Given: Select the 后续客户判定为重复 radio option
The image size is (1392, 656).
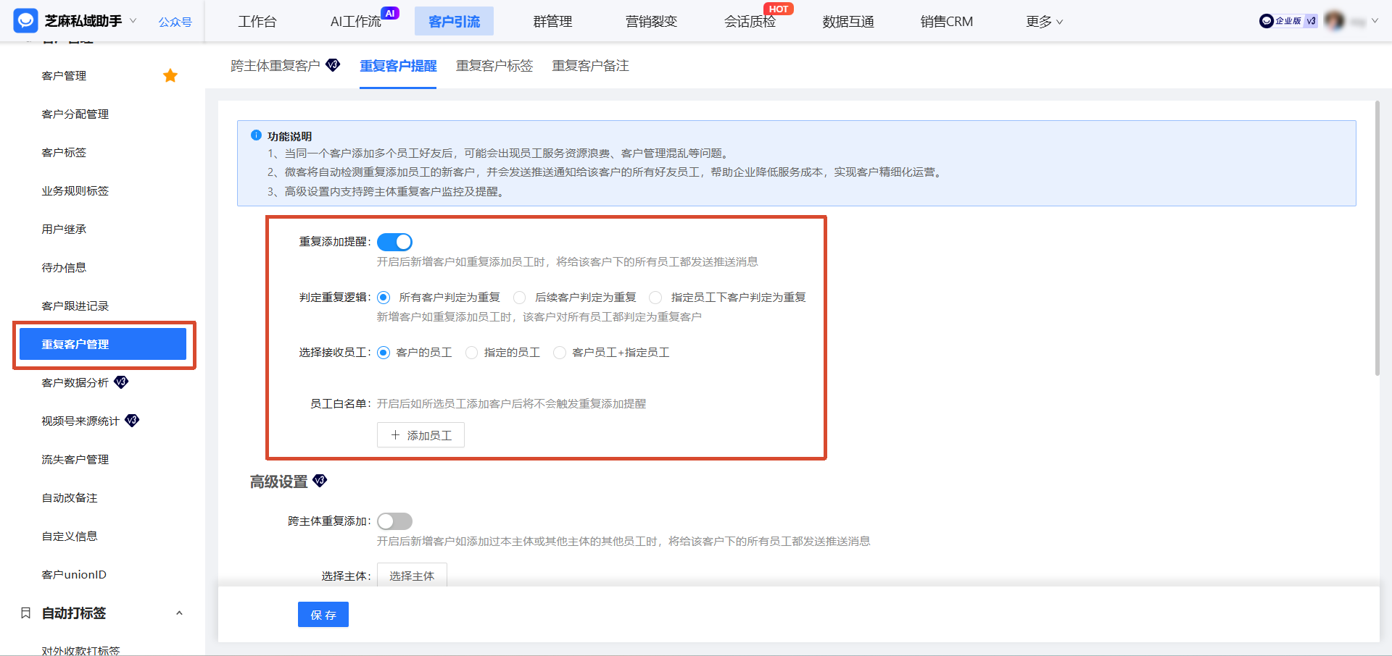Looking at the screenshot, I should 519,297.
